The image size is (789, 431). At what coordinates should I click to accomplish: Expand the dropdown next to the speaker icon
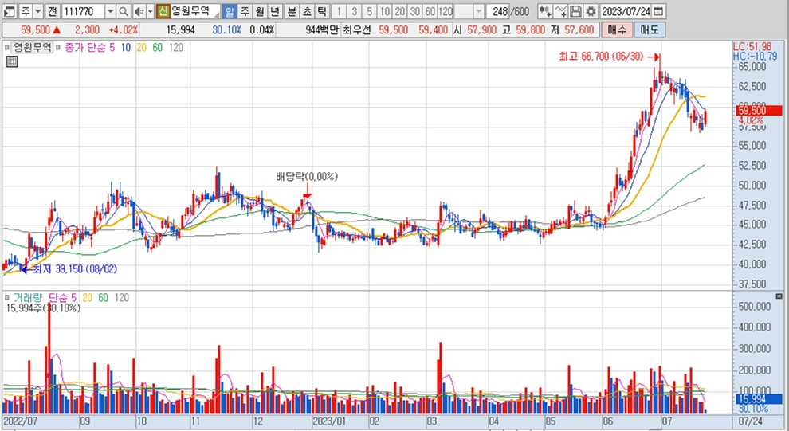[x=150, y=12]
